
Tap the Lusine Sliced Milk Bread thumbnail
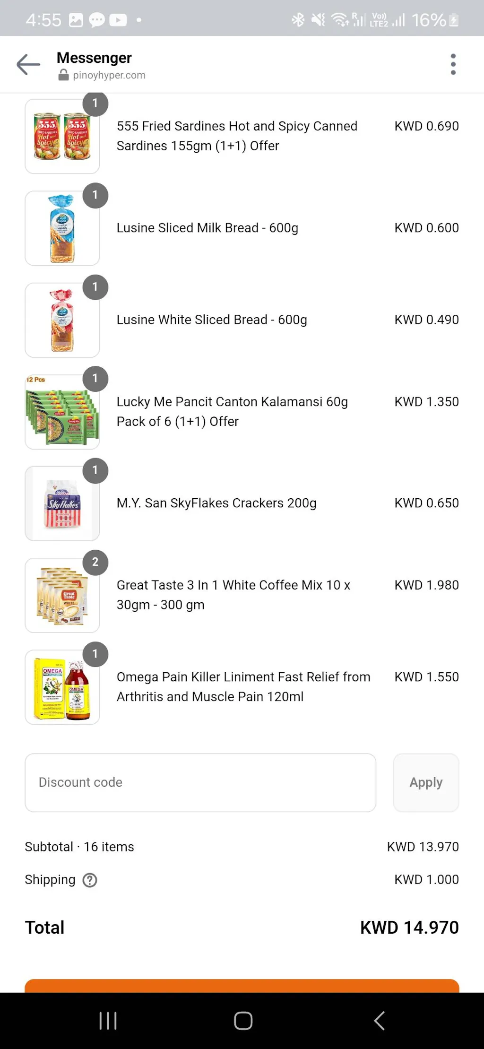click(x=62, y=228)
